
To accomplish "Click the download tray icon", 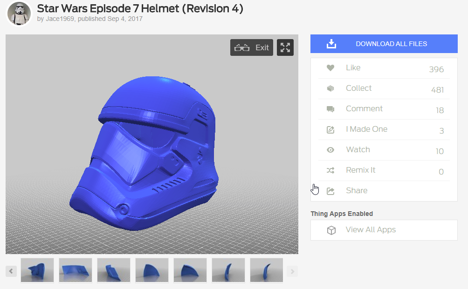I will [x=331, y=44].
